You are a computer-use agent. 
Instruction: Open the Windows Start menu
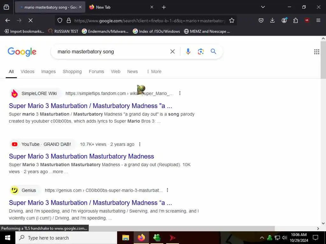(8, 238)
